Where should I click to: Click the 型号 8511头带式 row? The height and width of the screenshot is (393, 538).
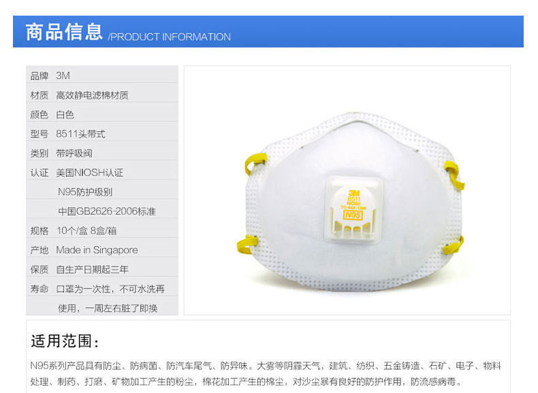[102, 133]
